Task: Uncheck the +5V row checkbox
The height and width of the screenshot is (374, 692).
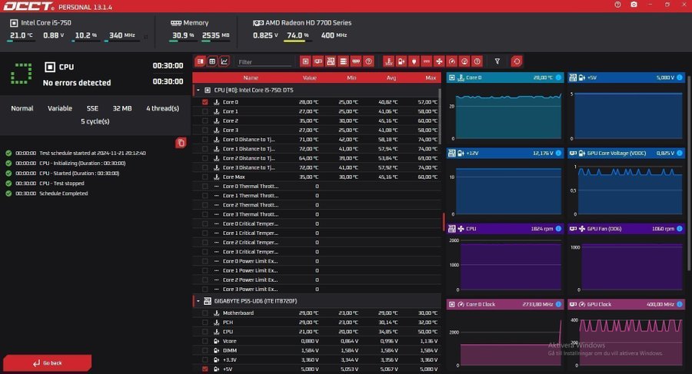Action: pyautogui.click(x=205, y=369)
